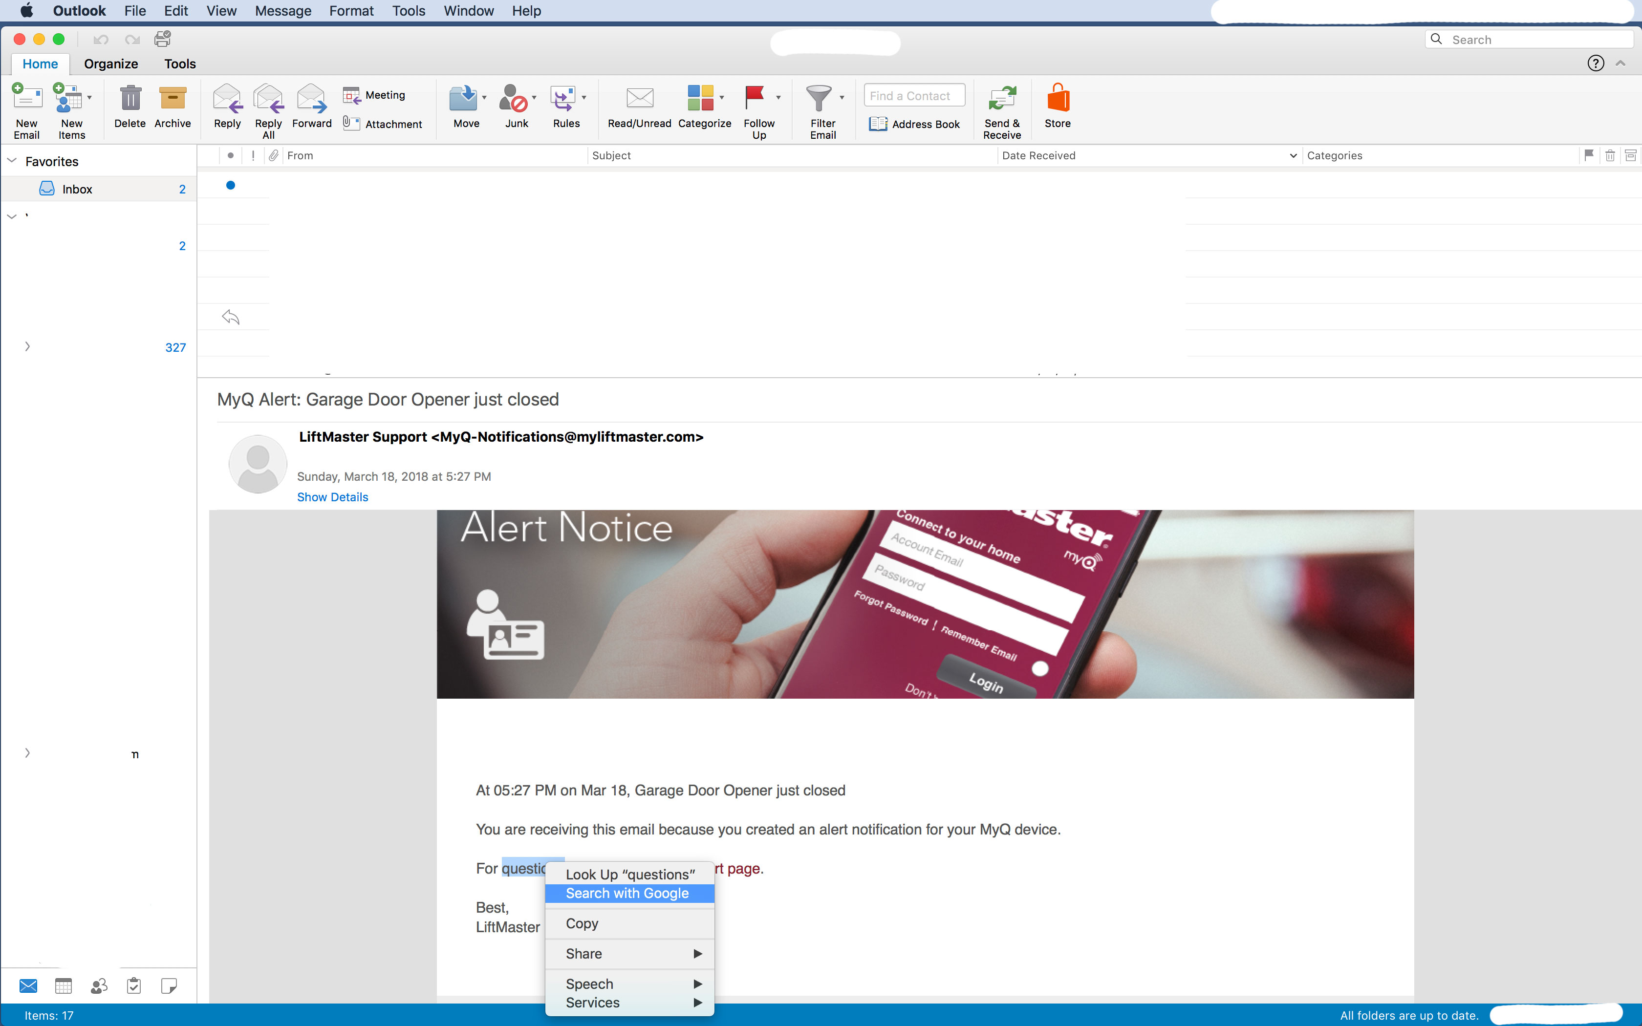Click the Categorize colored squares icon

(x=700, y=98)
